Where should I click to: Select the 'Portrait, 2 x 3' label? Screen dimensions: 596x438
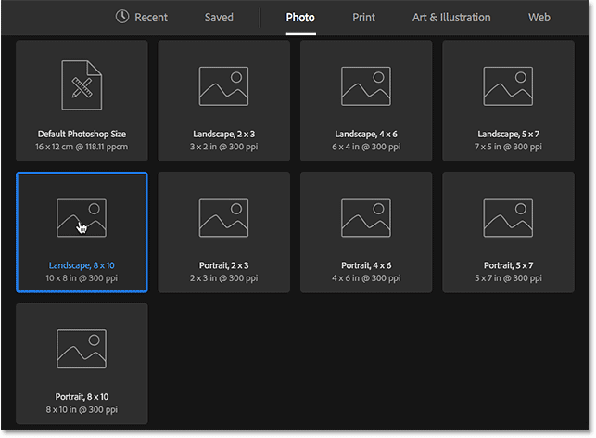pos(224,265)
